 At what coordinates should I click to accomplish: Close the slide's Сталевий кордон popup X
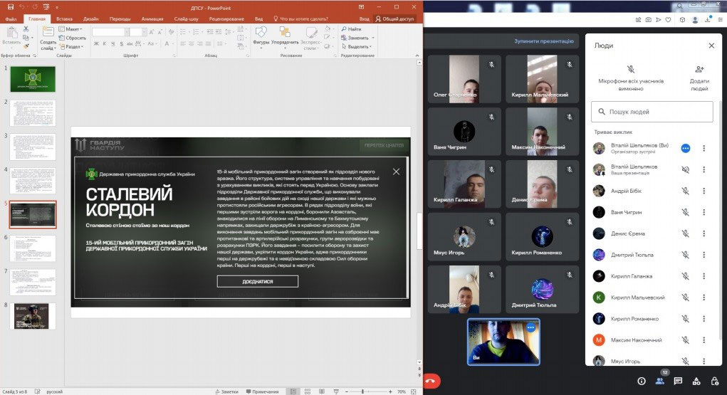(x=396, y=172)
